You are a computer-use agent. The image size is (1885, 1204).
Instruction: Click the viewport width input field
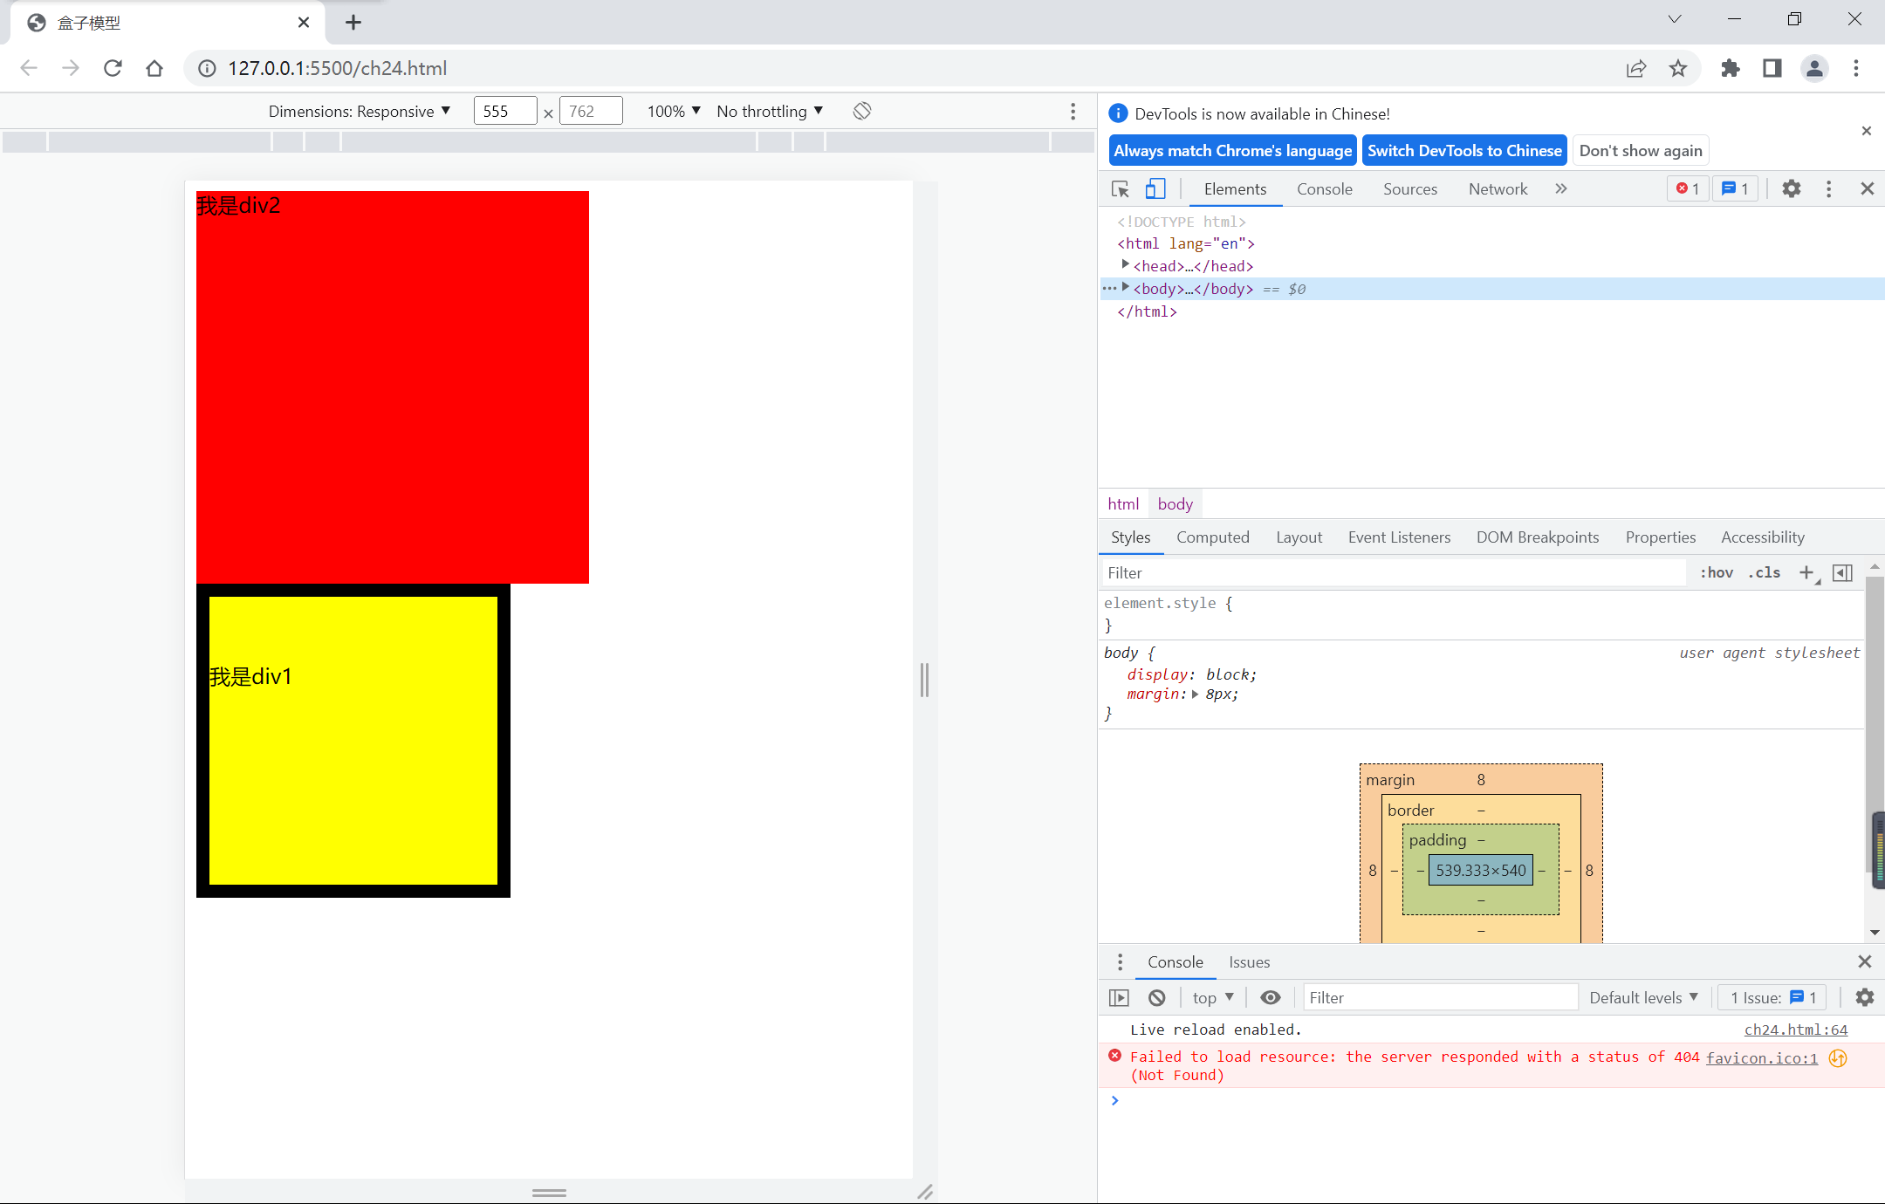pos(504,111)
